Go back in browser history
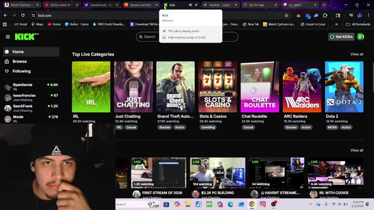The image size is (374, 210). tap(6, 15)
